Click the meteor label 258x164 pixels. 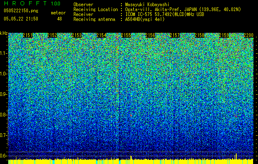[x=58, y=13]
